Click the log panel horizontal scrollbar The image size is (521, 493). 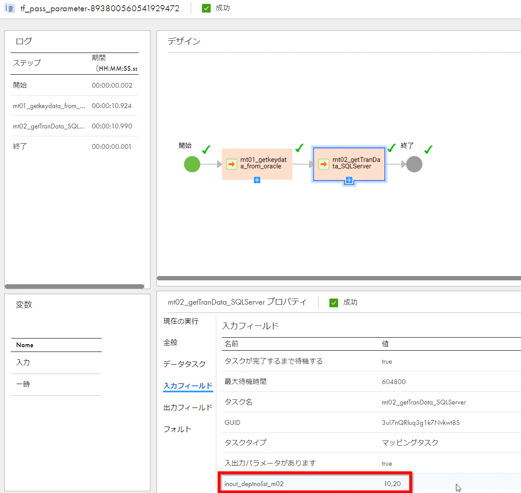pos(75,286)
